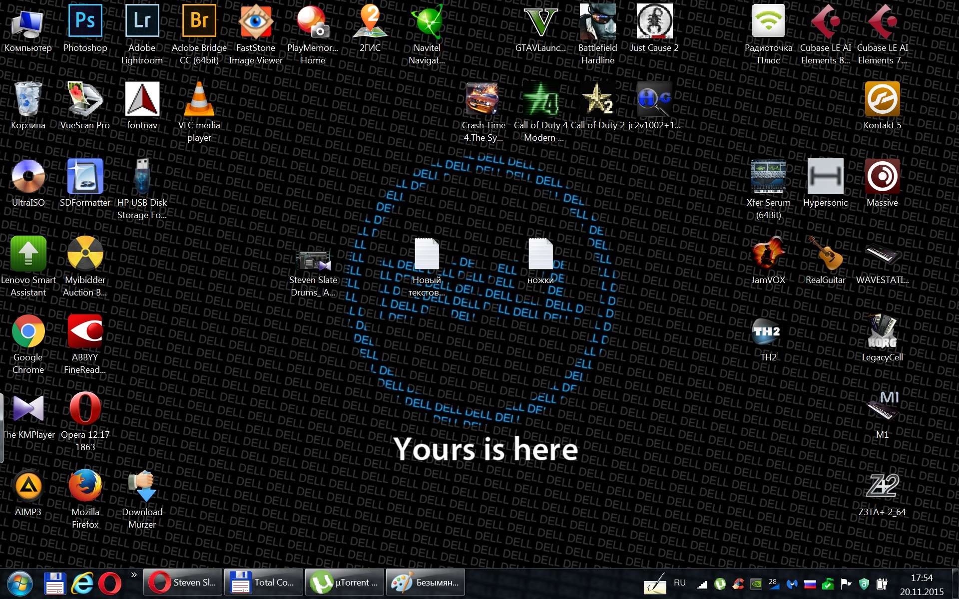Click the AIMP3 player icon
The width and height of the screenshot is (959, 599).
[x=28, y=486]
